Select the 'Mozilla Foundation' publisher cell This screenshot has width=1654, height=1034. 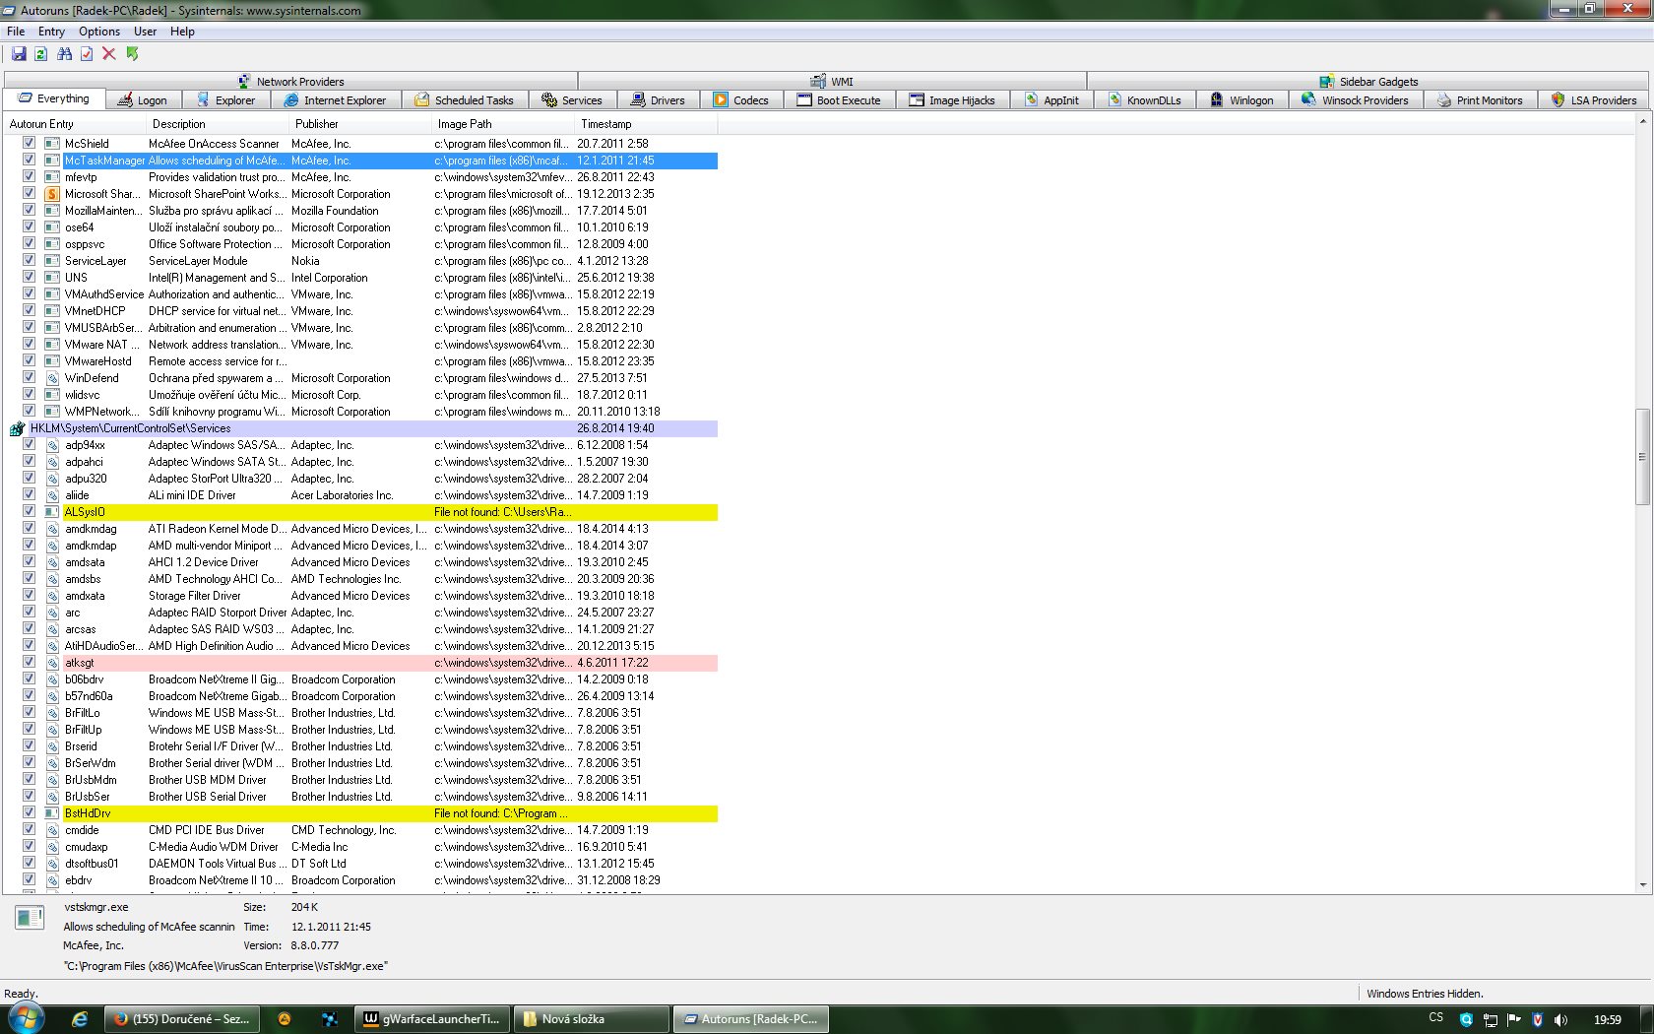point(335,211)
